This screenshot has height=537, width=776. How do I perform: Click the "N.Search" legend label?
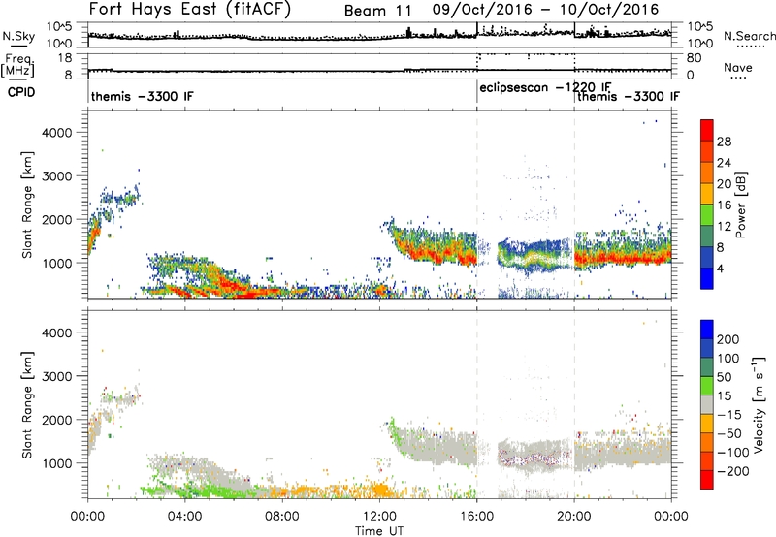tap(749, 36)
